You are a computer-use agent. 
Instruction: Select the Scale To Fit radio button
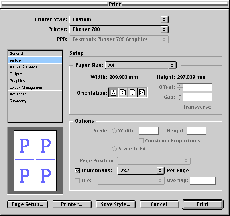(x=114, y=149)
